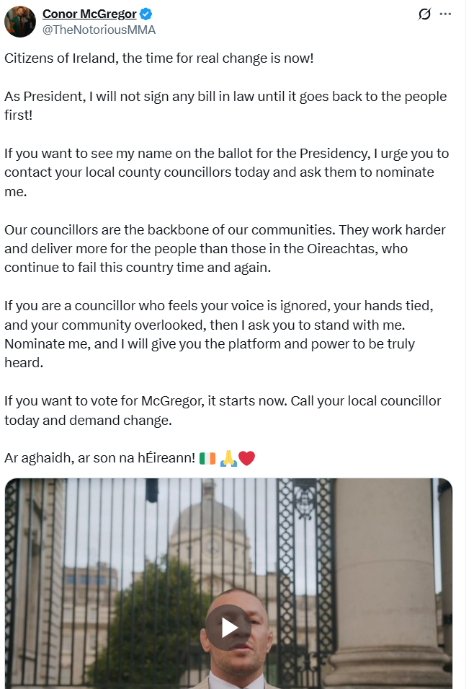Click the word "Oireachtas" in the post
The height and width of the screenshot is (689, 474).
click(342, 249)
